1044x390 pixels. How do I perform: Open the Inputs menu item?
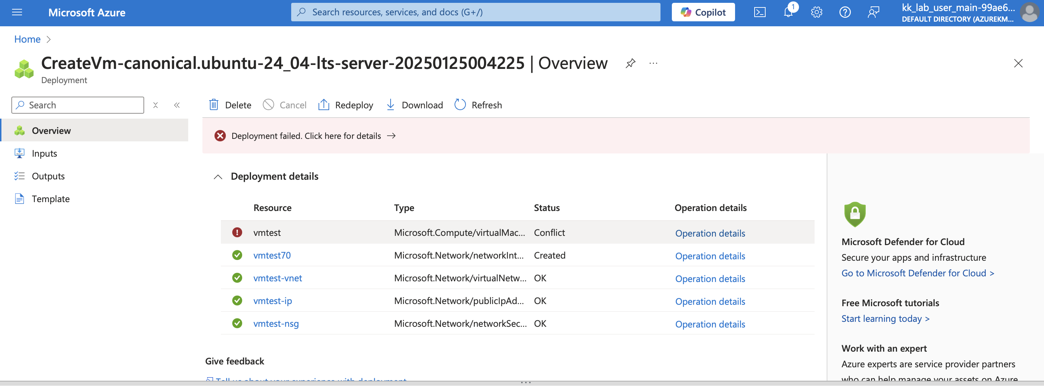[44, 153]
